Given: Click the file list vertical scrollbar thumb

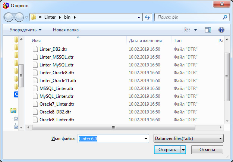Looking at the screenshot, I should (227, 77).
